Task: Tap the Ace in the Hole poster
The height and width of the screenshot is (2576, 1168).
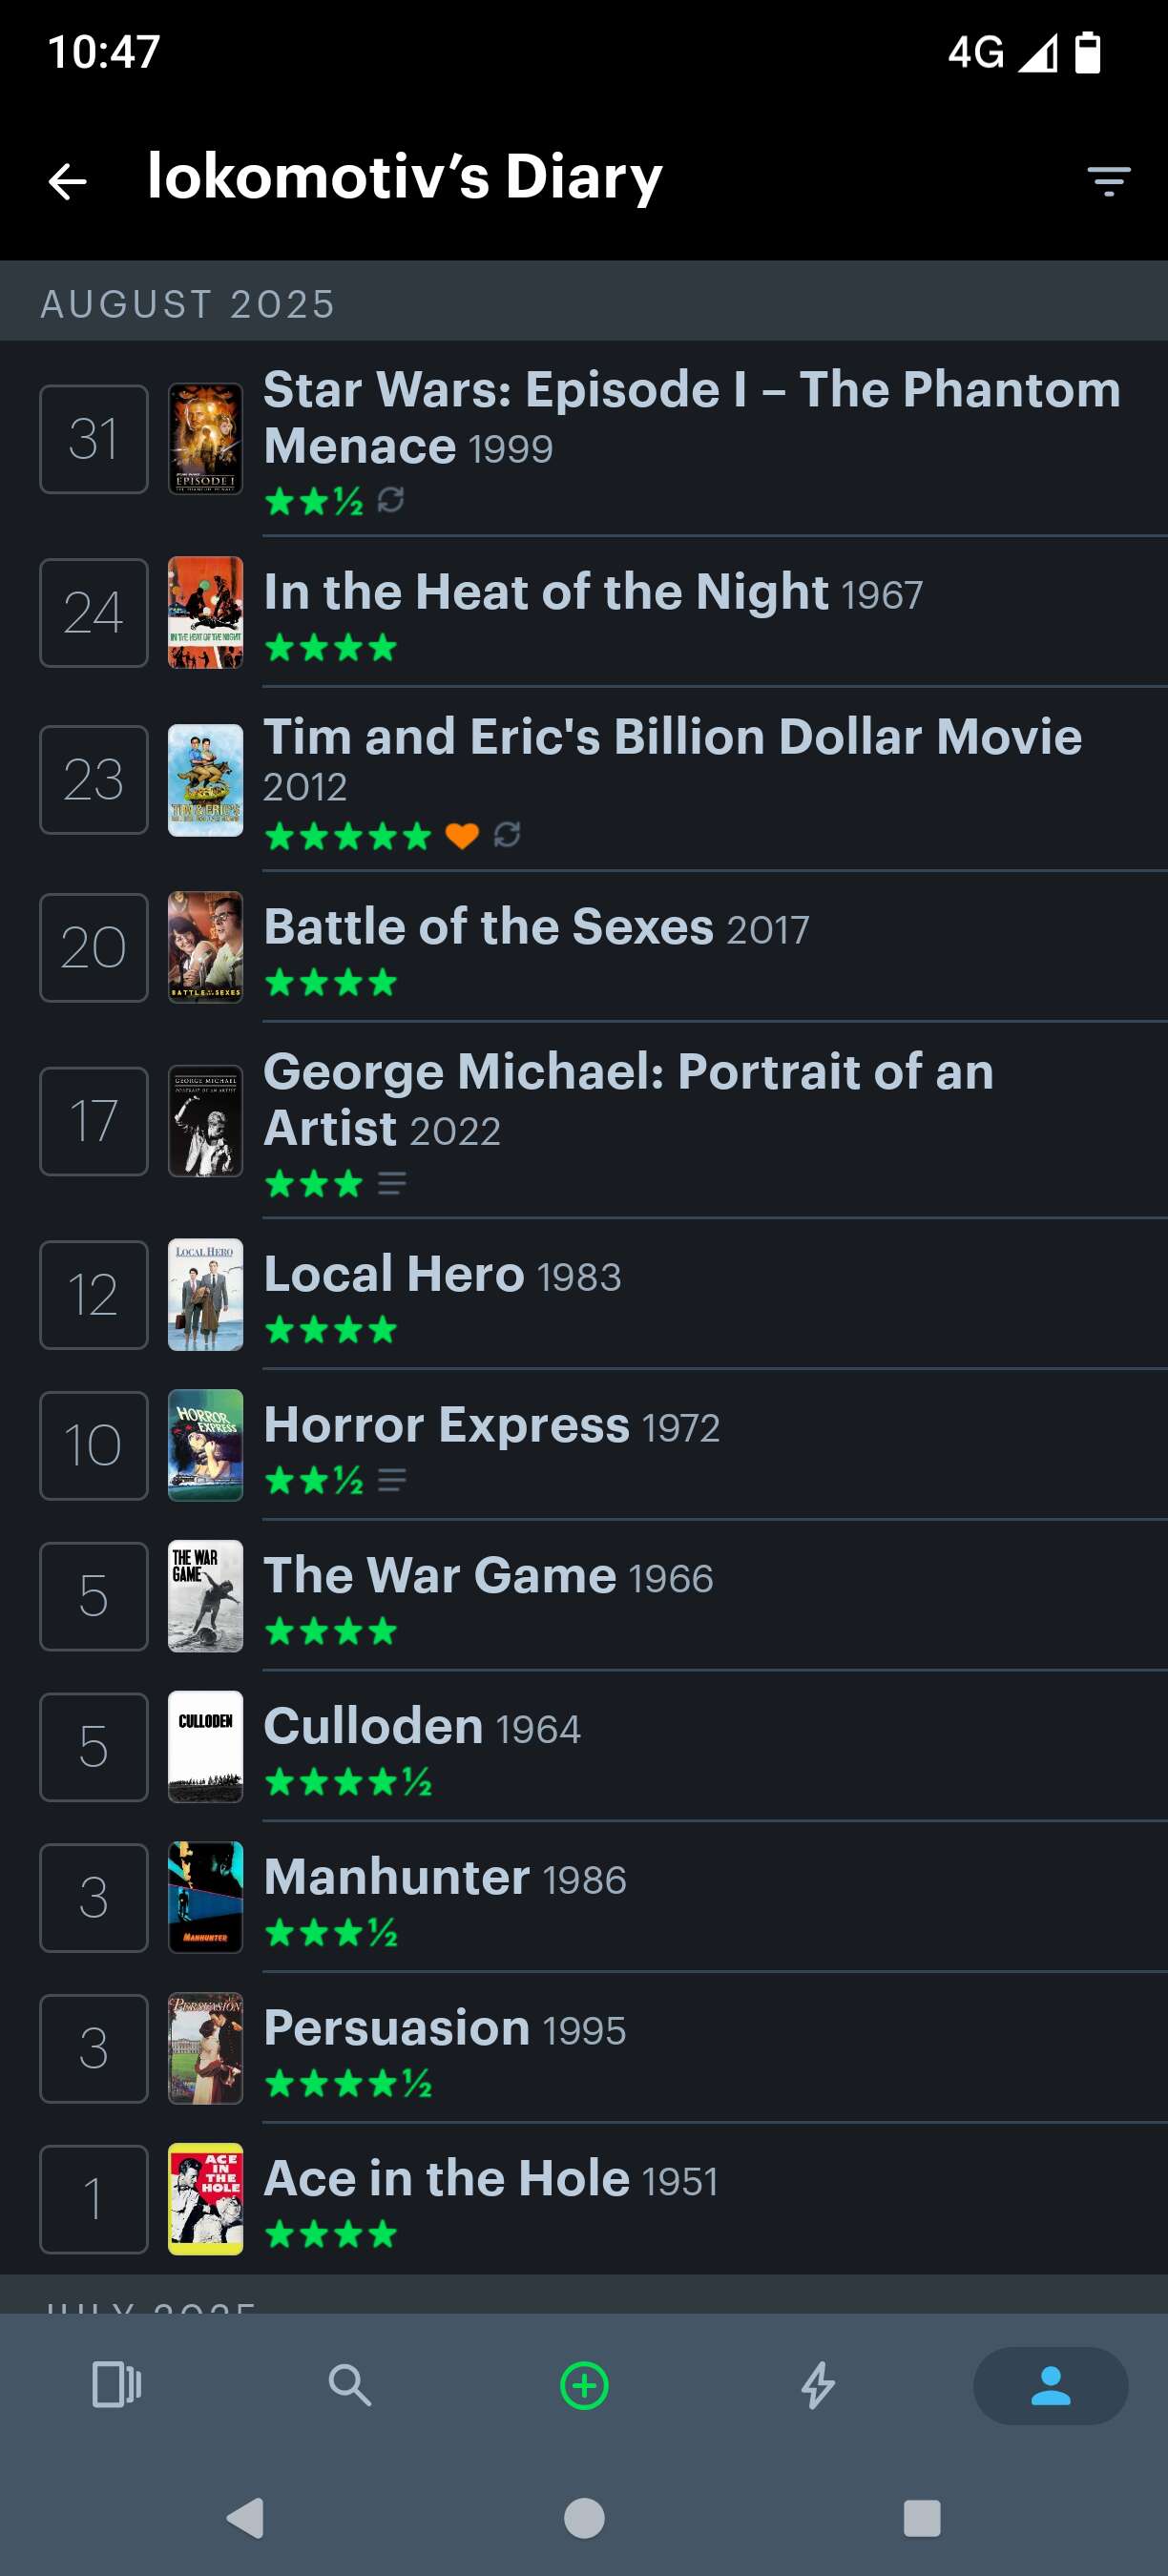Action: click(x=205, y=2198)
